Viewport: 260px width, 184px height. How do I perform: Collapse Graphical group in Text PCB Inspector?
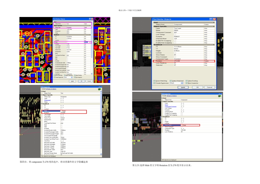coord(42,104)
